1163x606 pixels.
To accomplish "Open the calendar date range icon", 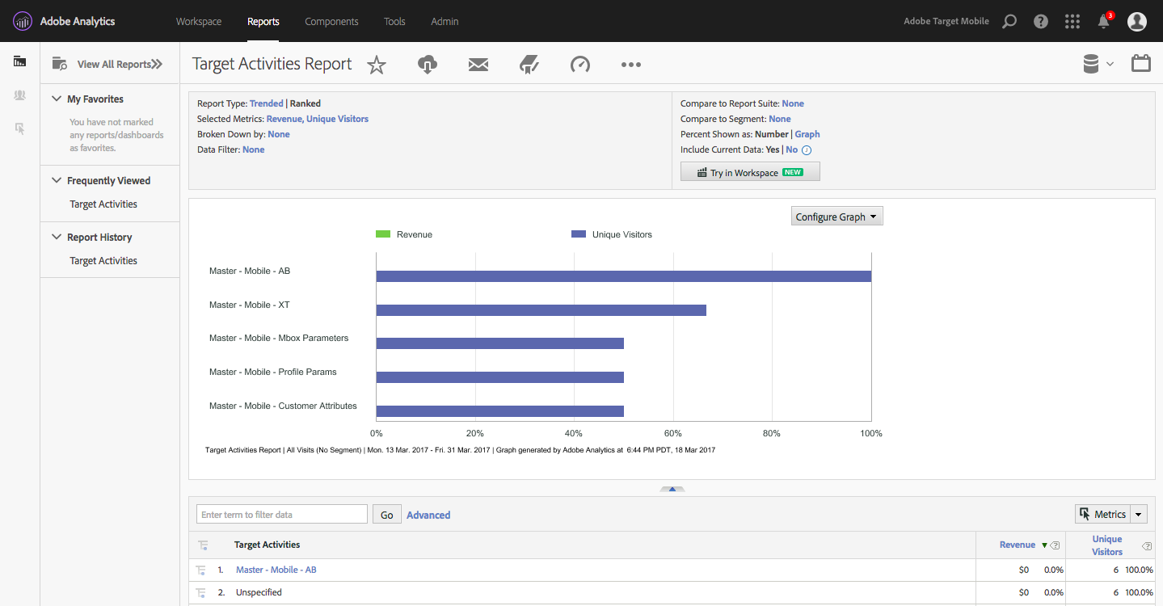I will [x=1141, y=63].
